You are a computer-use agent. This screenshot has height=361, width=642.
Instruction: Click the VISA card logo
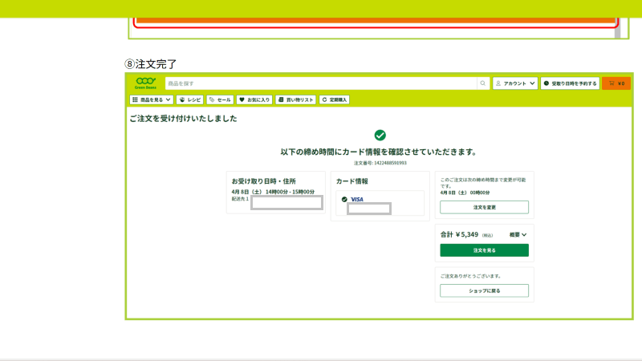[x=357, y=199]
